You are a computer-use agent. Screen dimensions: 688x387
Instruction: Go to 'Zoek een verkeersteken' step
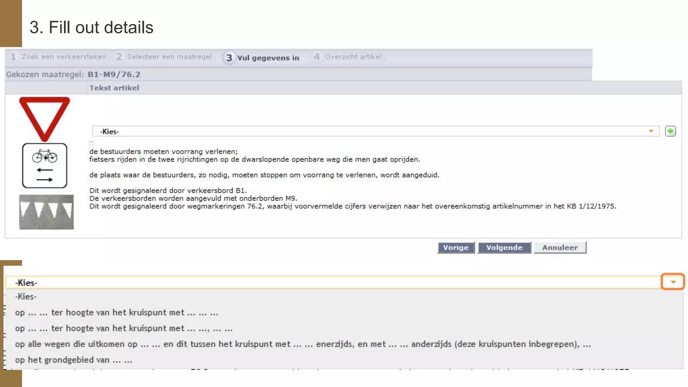pos(64,57)
